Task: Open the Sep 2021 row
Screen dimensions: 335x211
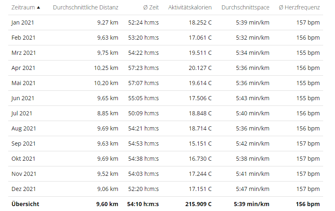Action: (23, 144)
